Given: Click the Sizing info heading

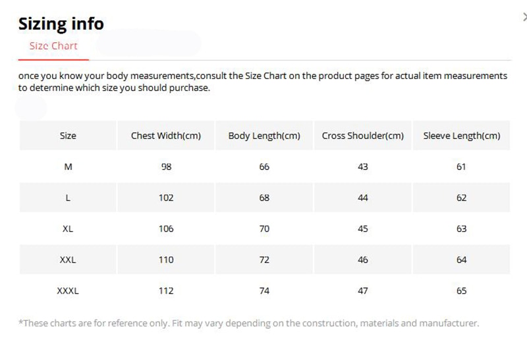Looking at the screenshot, I should [61, 24].
